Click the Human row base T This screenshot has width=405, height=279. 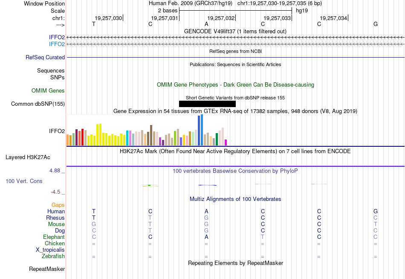pos(94,212)
